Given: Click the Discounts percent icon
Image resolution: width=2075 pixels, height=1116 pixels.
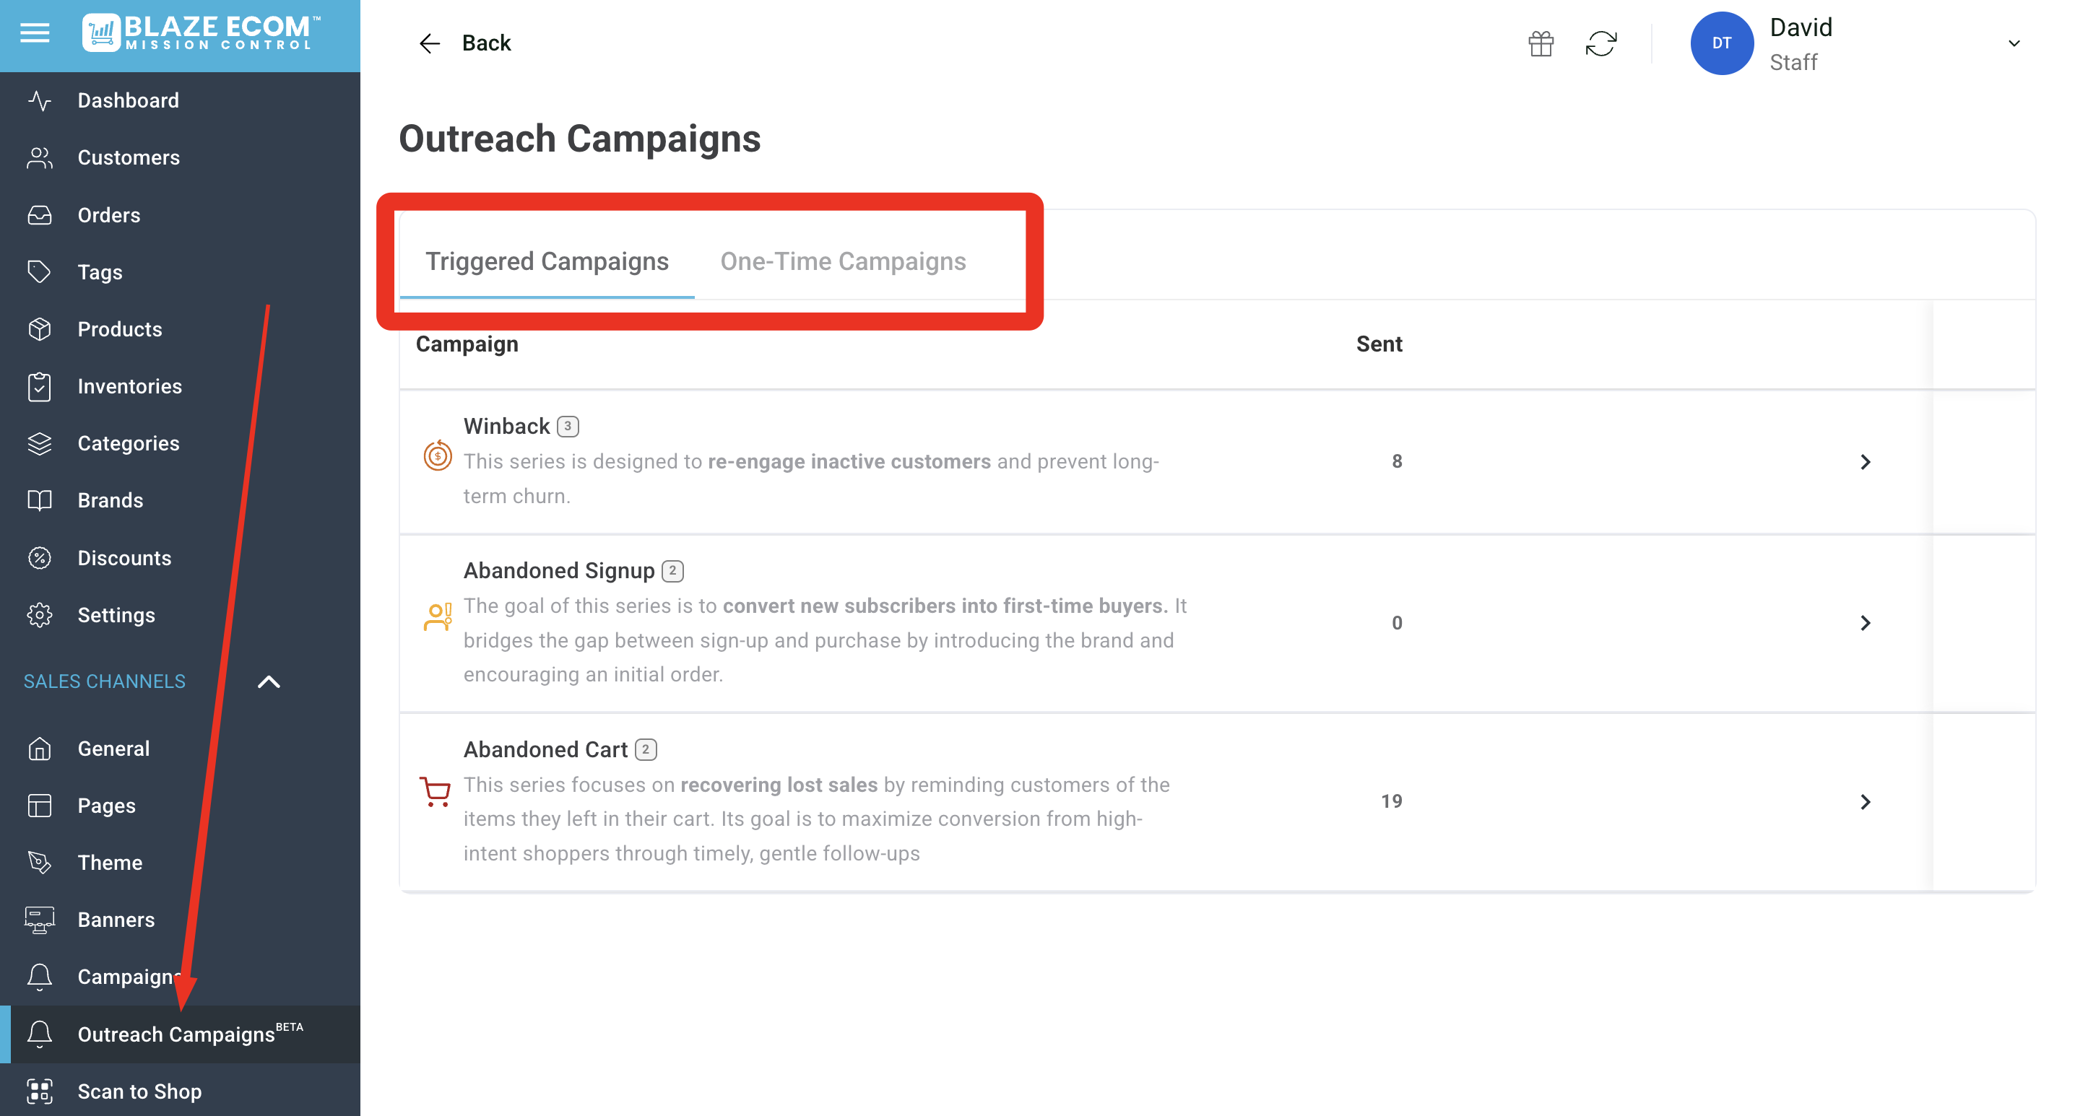Looking at the screenshot, I should [x=40, y=557].
